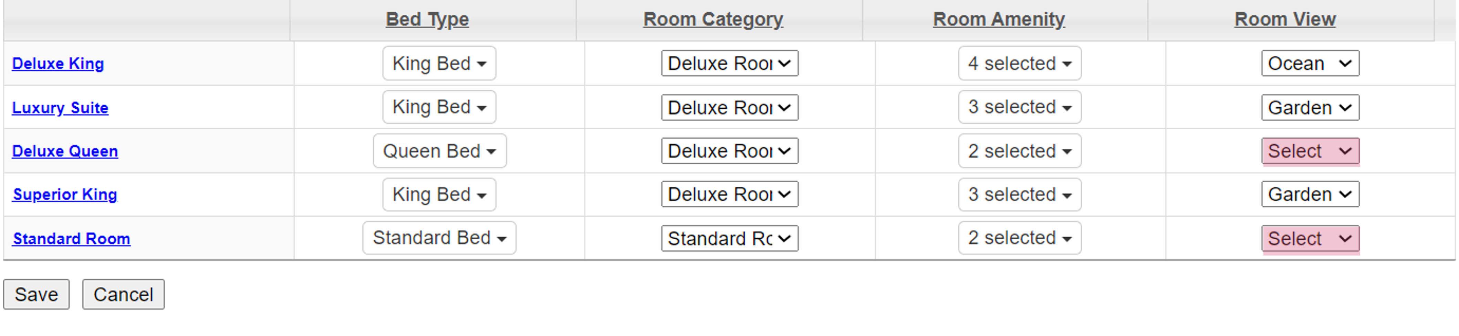This screenshot has width=1459, height=336.
Task: Open the Deluxe King room link
Action: pos(58,64)
